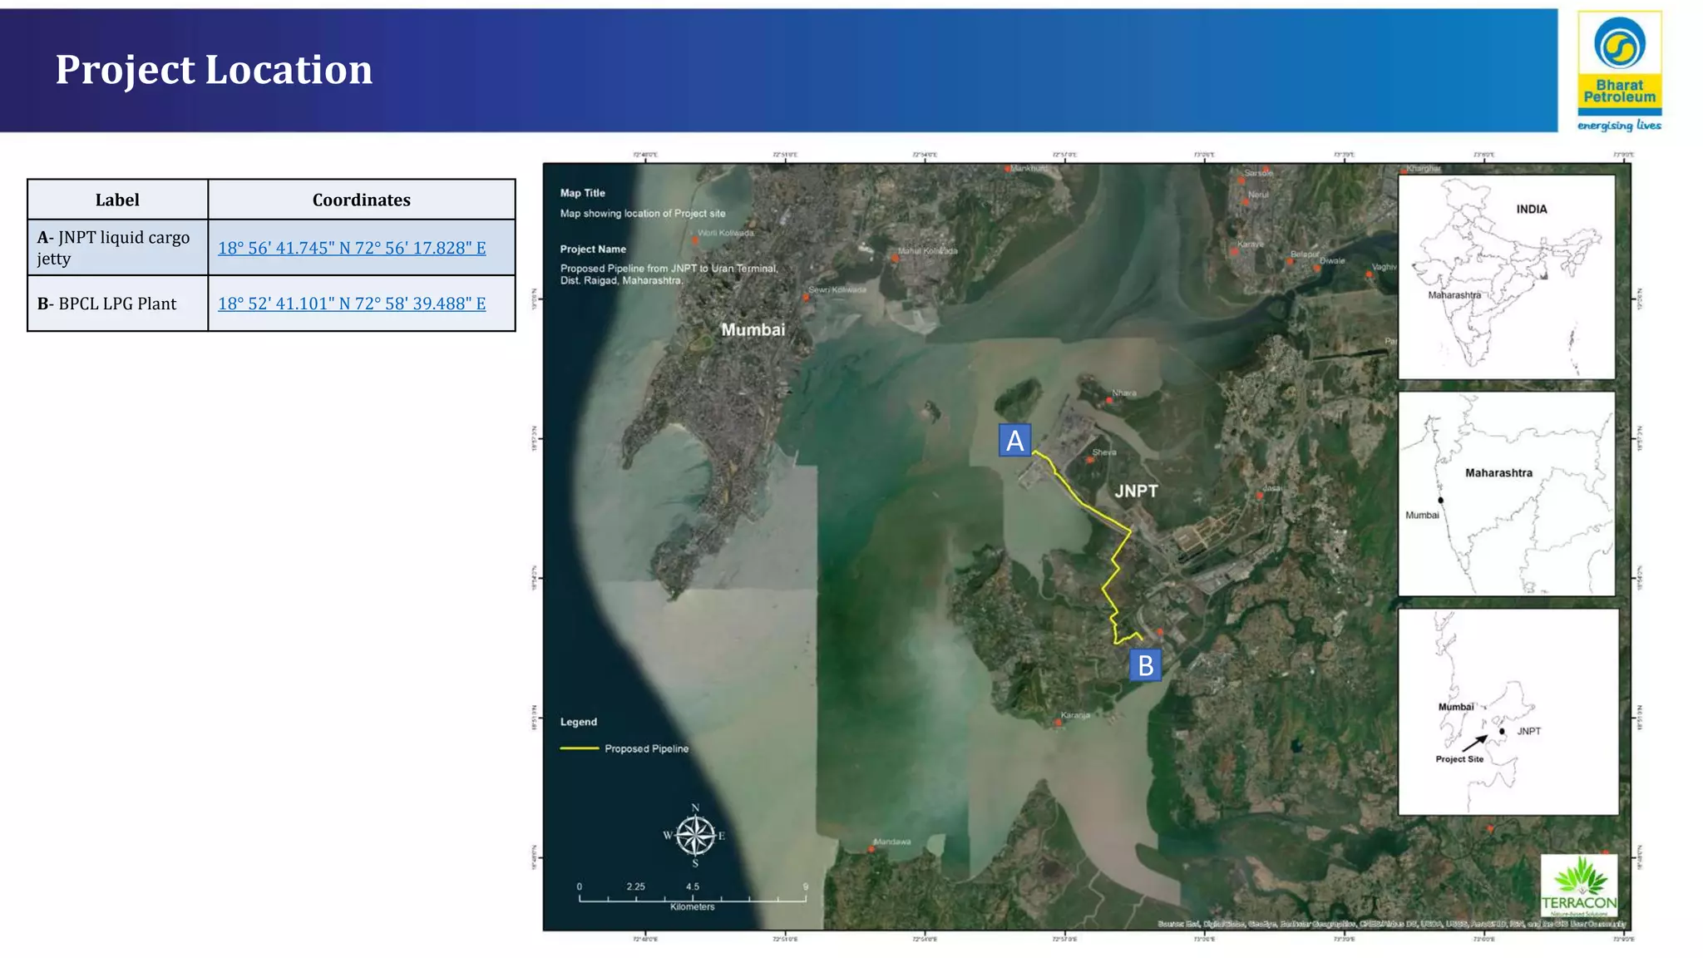
Task: Click the INDIA inset map
Action: [1506, 276]
